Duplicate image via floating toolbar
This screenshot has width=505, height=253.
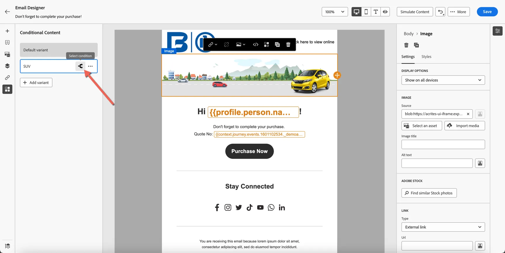[x=277, y=45]
